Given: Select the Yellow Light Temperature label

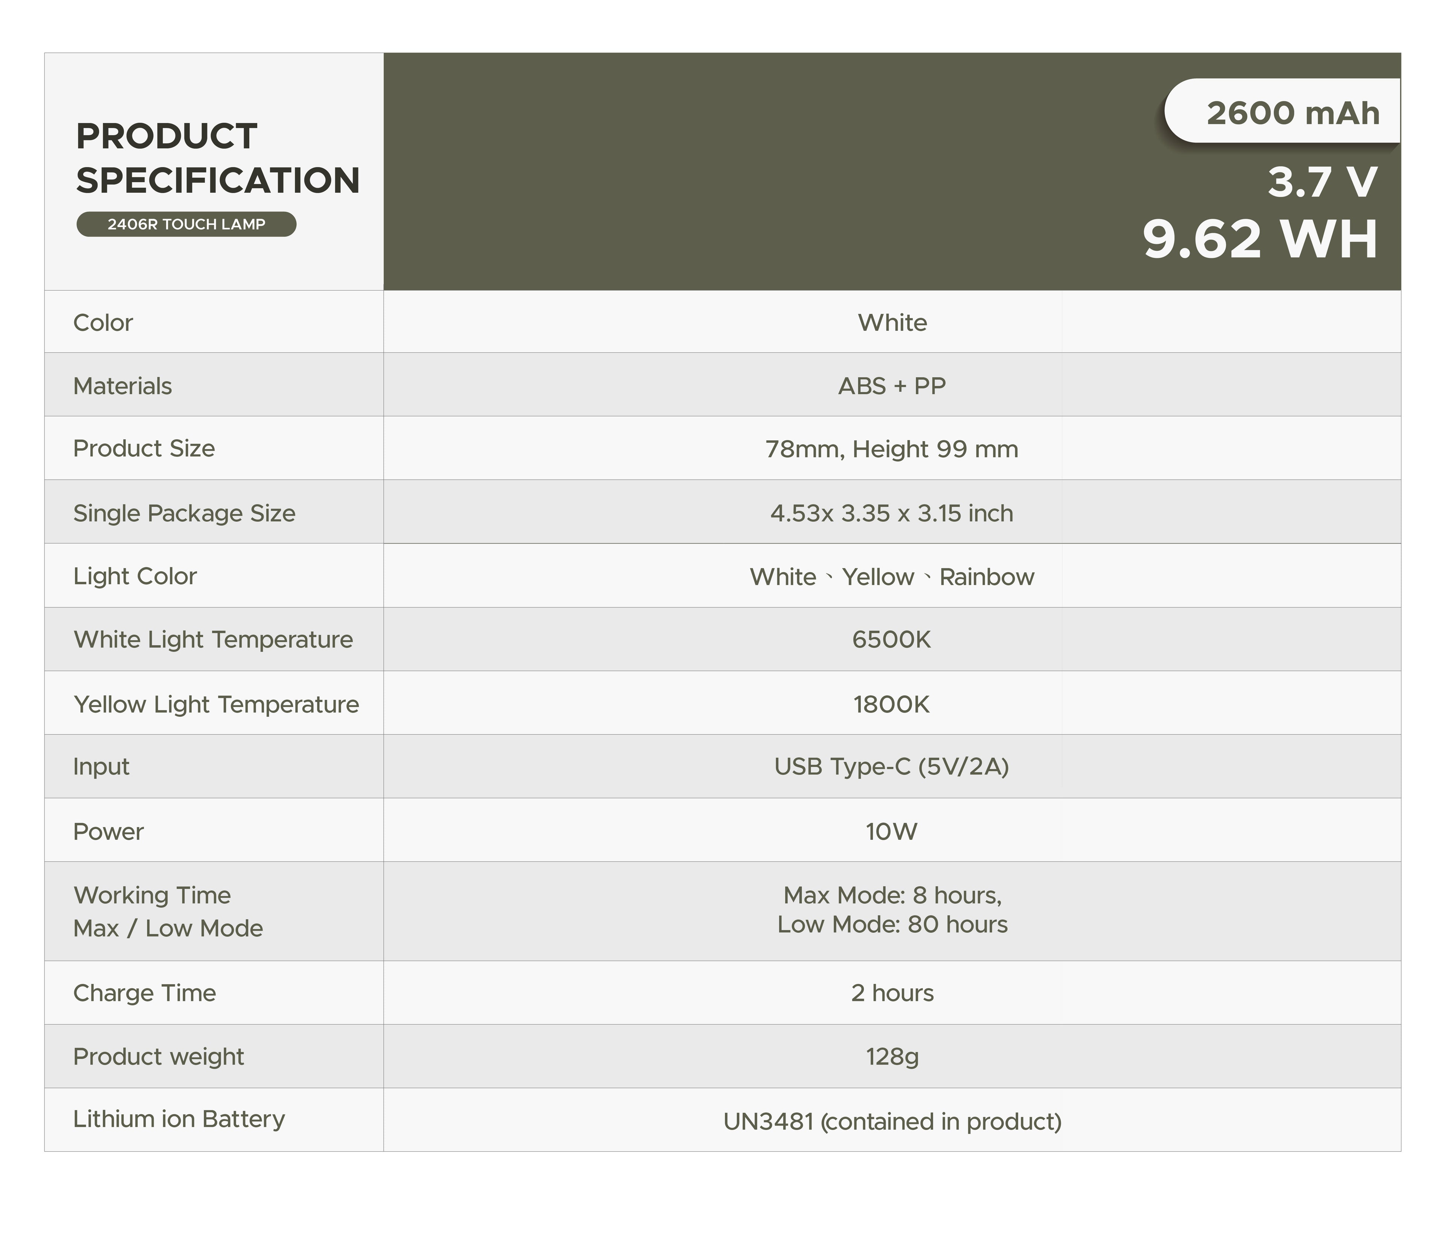Looking at the screenshot, I should tap(217, 704).
